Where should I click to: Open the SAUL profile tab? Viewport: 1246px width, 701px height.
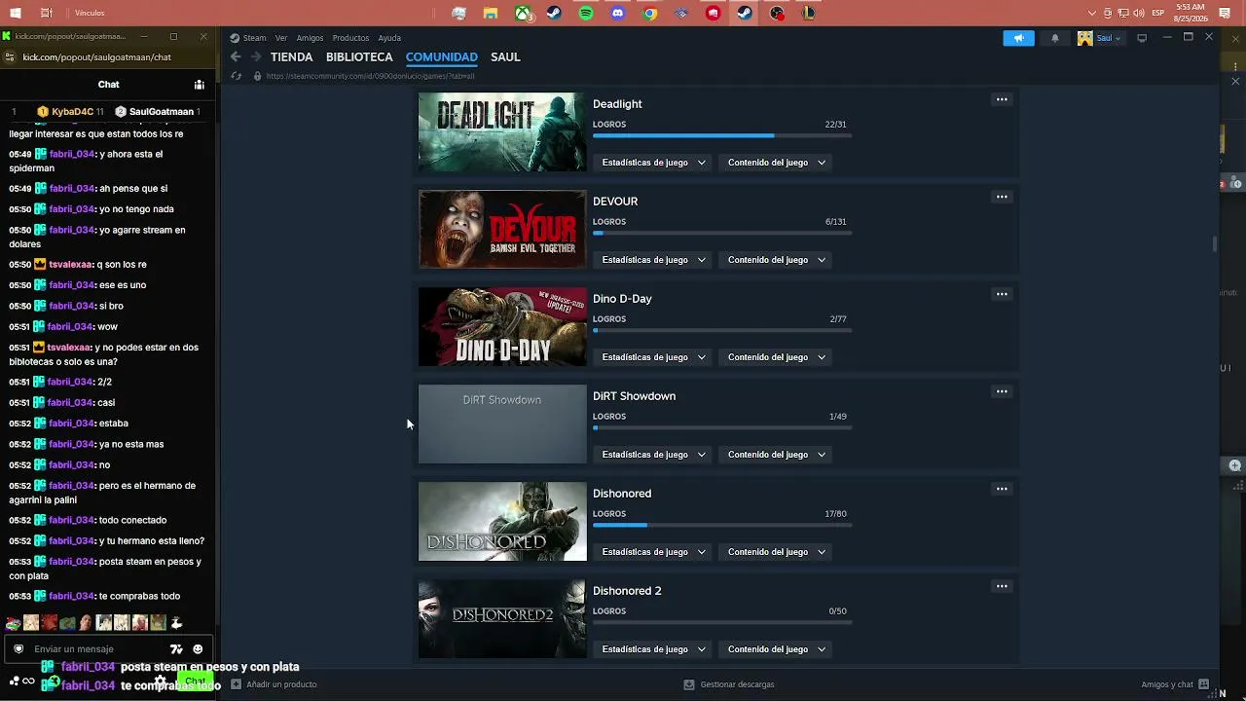[x=505, y=57]
